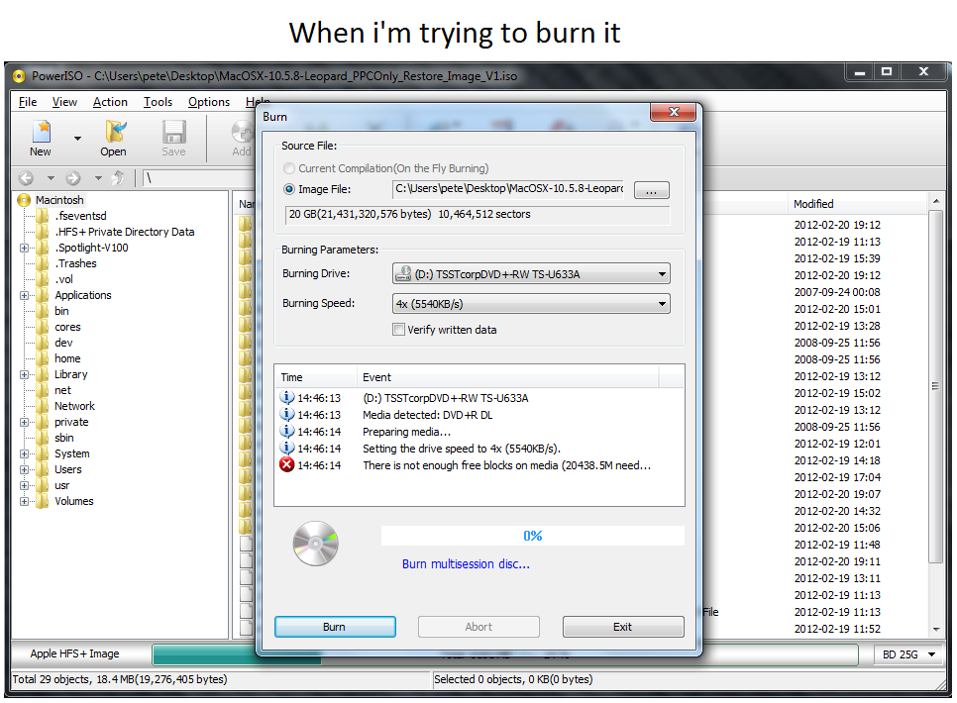Click the Exit button in Burn dialog
957x703 pixels.
point(622,627)
